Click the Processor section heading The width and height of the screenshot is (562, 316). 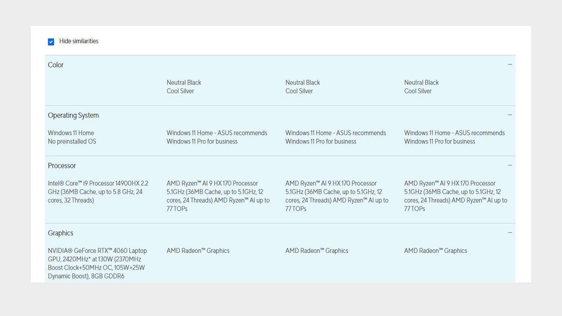(62, 166)
